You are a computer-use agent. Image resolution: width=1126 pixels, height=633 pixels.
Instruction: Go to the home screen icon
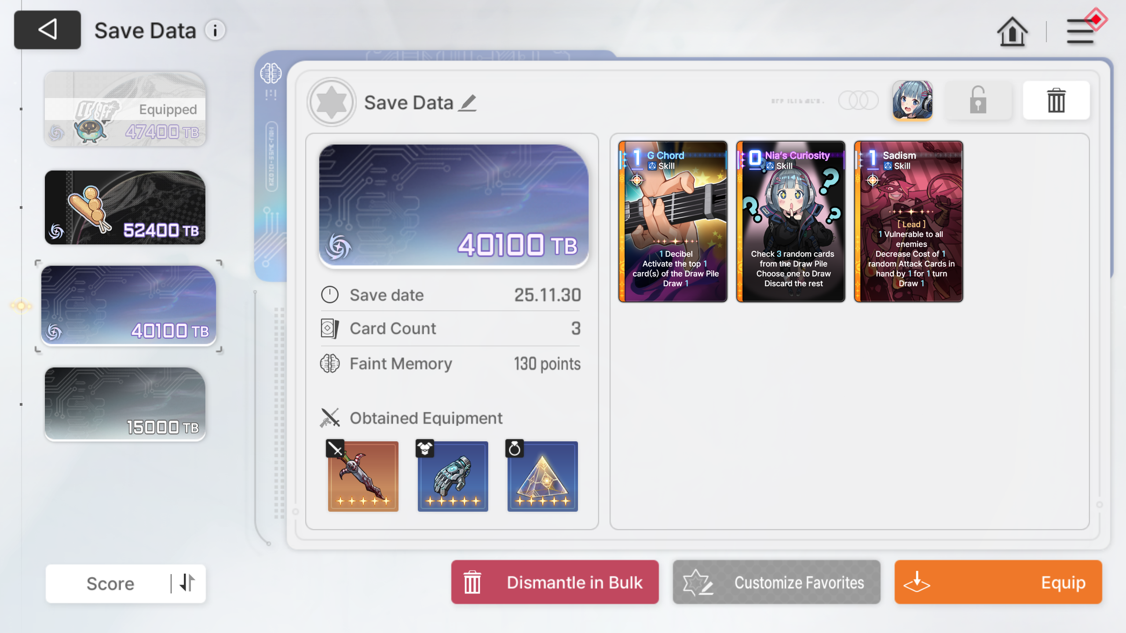click(1012, 31)
